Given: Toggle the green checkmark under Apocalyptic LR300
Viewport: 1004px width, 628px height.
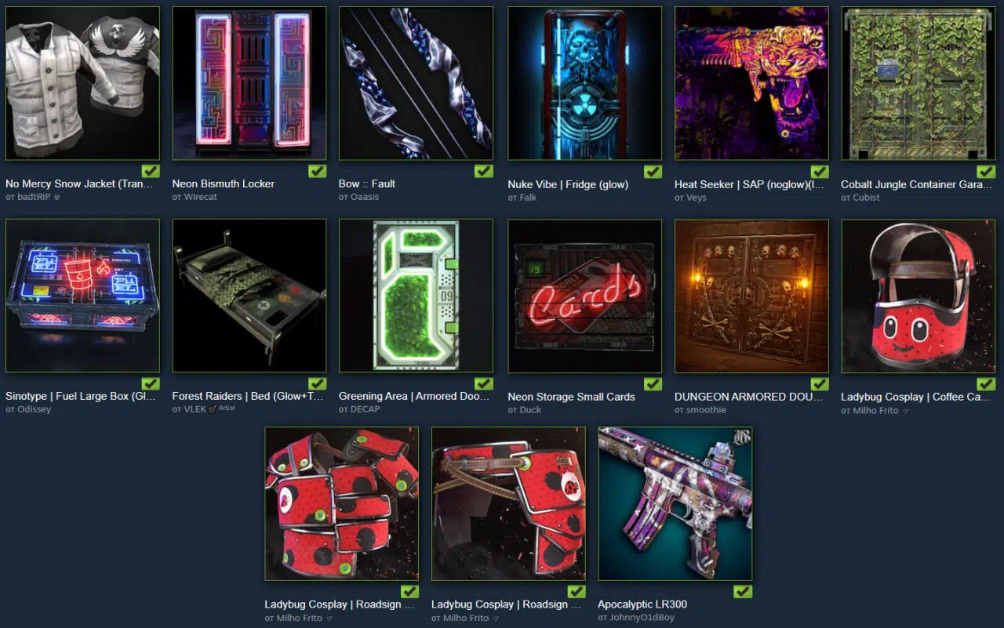Looking at the screenshot, I should (x=743, y=591).
